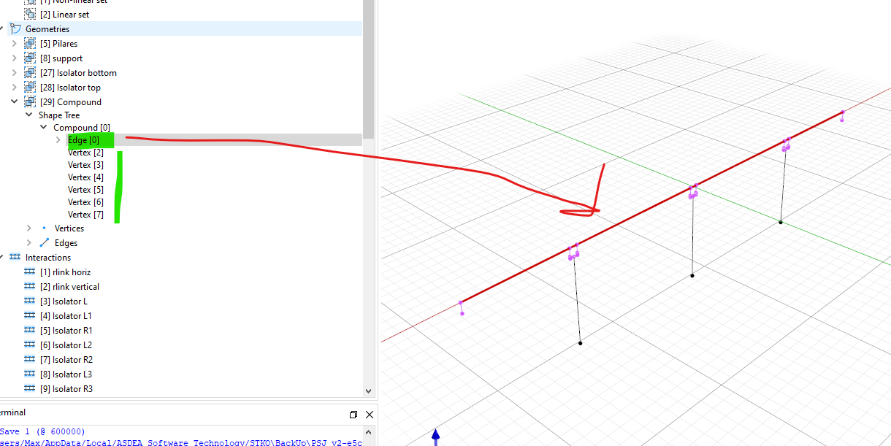Collapse the Geometries tree node
Viewport: 891px width, 446px height.
click(x=2, y=29)
